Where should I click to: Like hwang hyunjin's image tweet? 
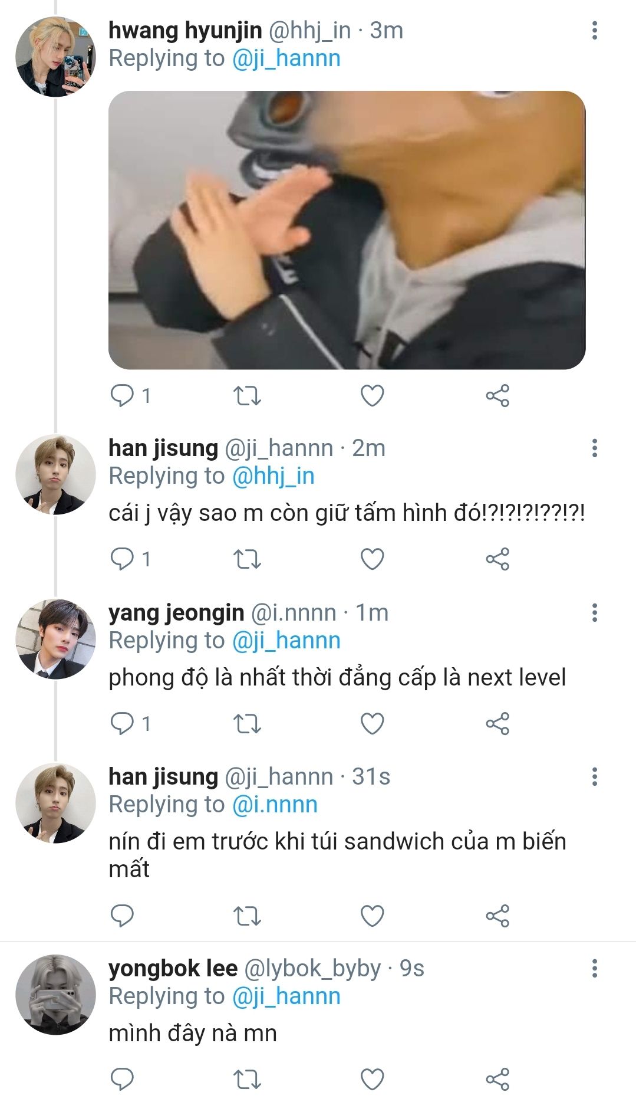[372, 396]
